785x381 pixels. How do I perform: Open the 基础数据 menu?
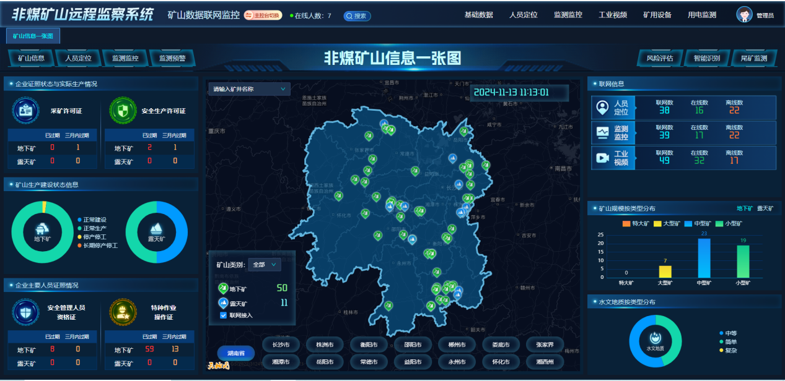pos(478,15)
